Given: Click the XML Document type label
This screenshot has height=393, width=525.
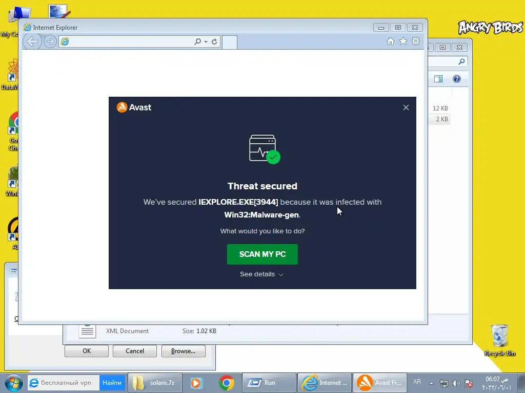Looking at the screenshot, I should [127, 331].
